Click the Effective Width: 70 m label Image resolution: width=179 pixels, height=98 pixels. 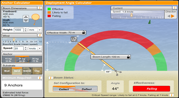(x=61, y=33)
